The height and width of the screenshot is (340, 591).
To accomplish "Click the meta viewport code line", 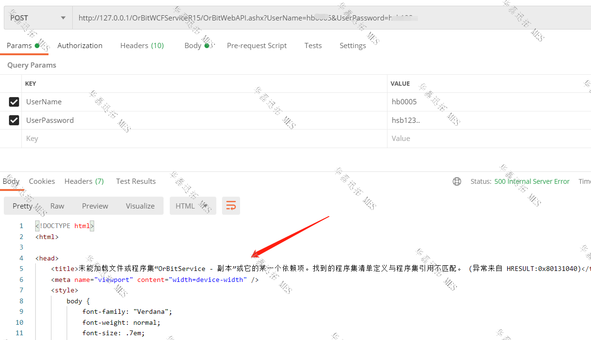I will pyautogui.click(x=155, y=280).
